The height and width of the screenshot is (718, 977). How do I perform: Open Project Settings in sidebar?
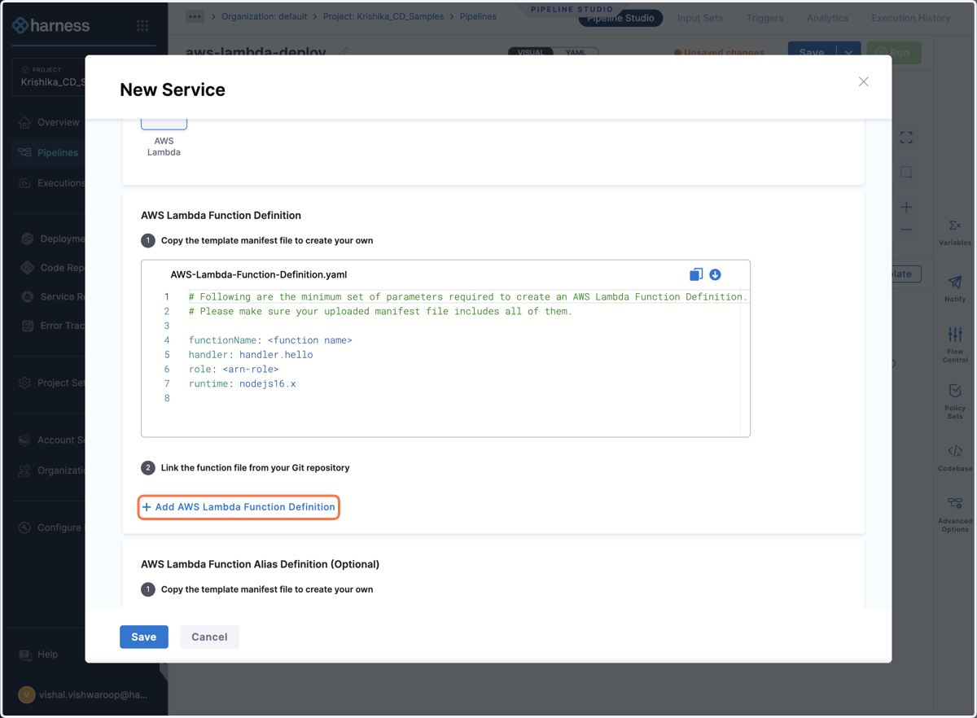tap(50, 383)
